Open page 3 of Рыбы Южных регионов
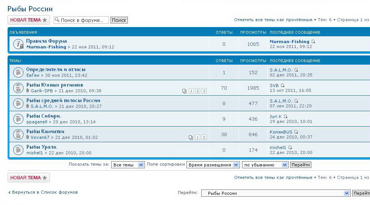Image resolution: width=370 pixels, height=205 pixels. click(x=204, y=91)
